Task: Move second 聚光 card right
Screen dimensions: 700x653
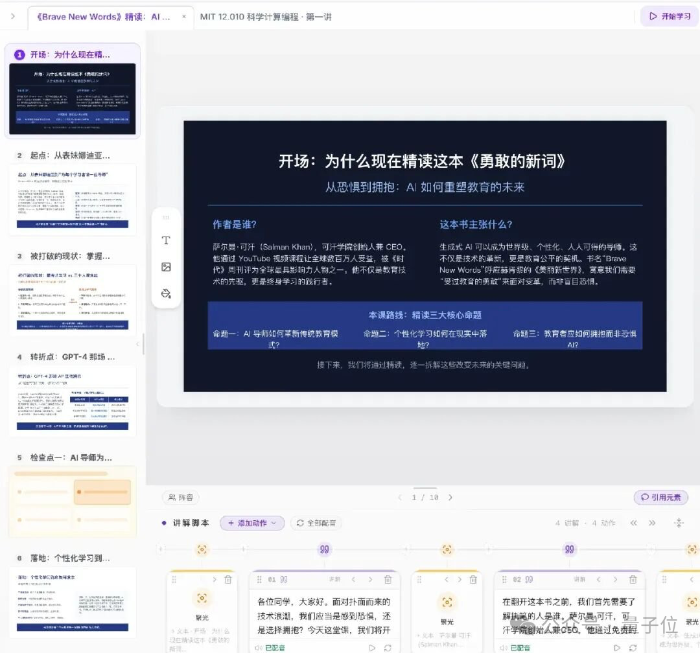Action: click(x=460, y=579)
